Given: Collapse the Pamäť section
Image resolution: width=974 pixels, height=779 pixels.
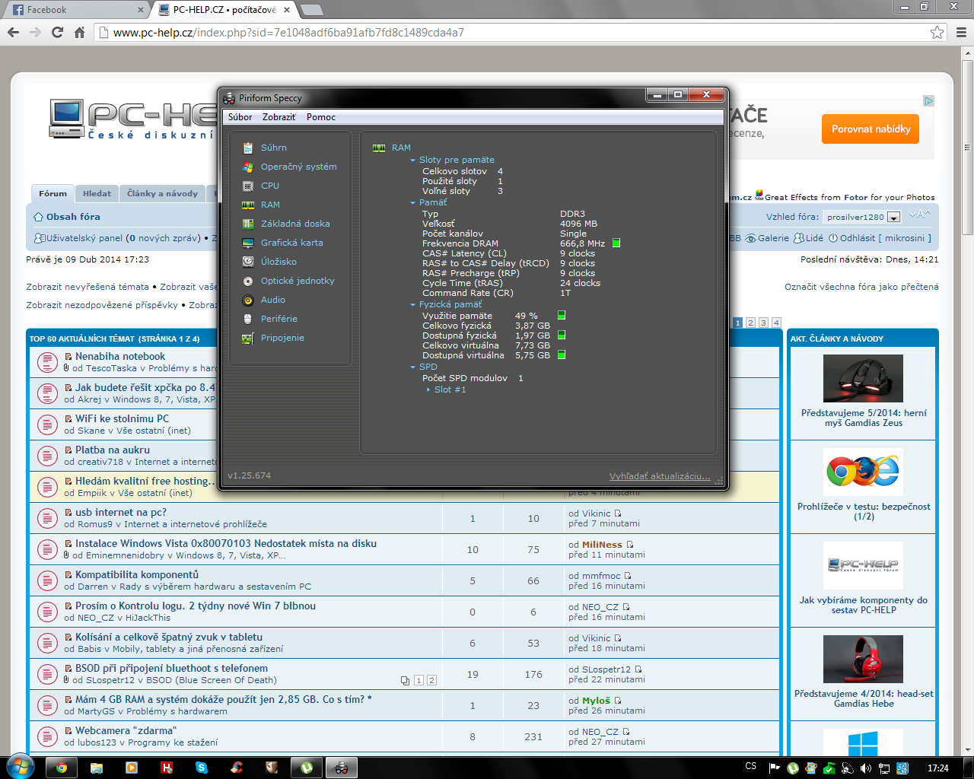Looking at the screenshot, I should tap(412, 203).
